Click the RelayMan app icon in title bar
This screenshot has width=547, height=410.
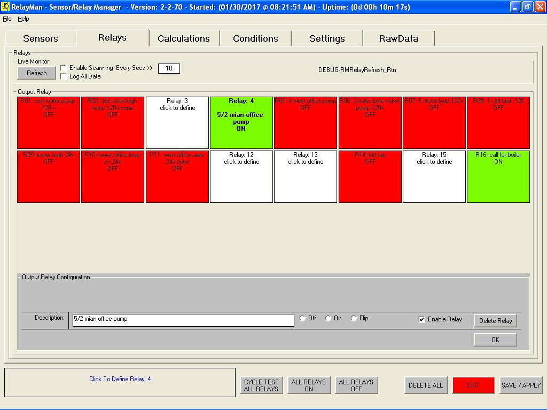(x=6, y=7)
